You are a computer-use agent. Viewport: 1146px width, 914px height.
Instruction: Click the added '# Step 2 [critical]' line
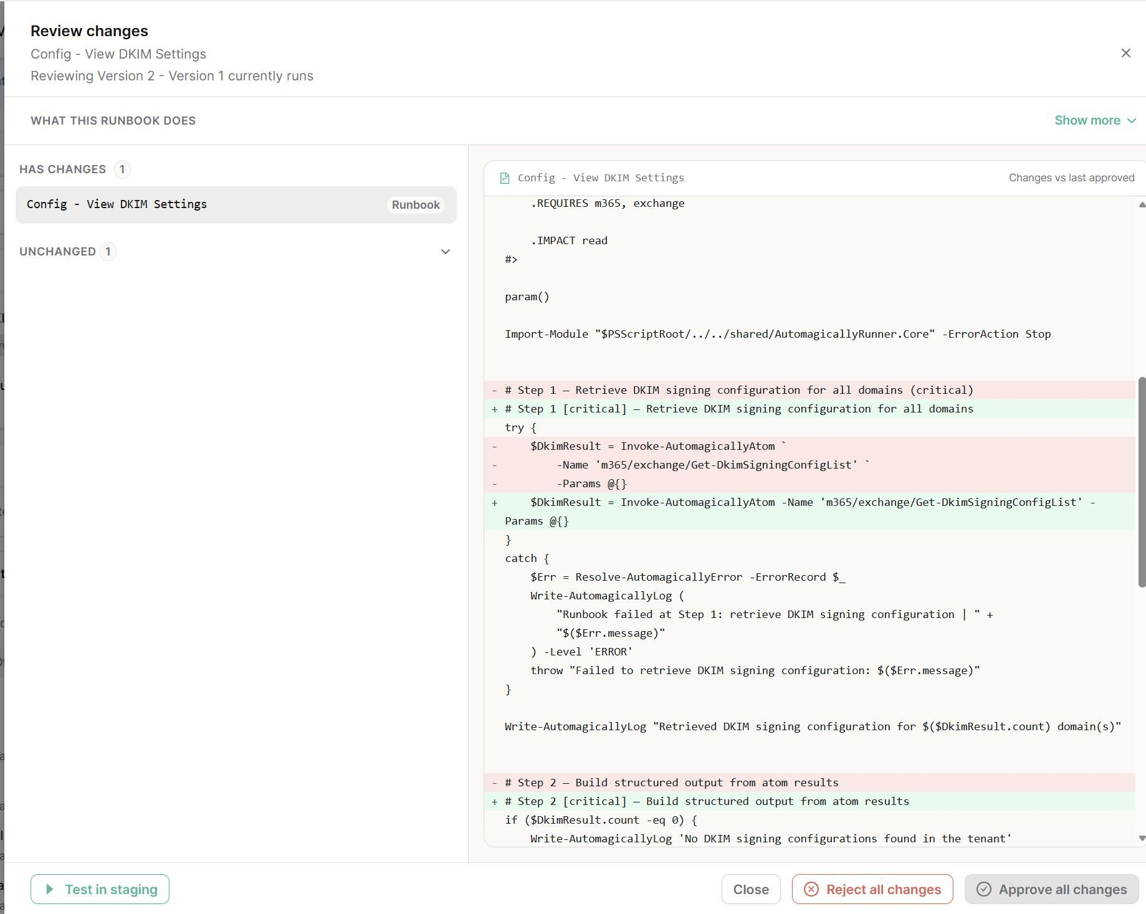tap(809, 801)
